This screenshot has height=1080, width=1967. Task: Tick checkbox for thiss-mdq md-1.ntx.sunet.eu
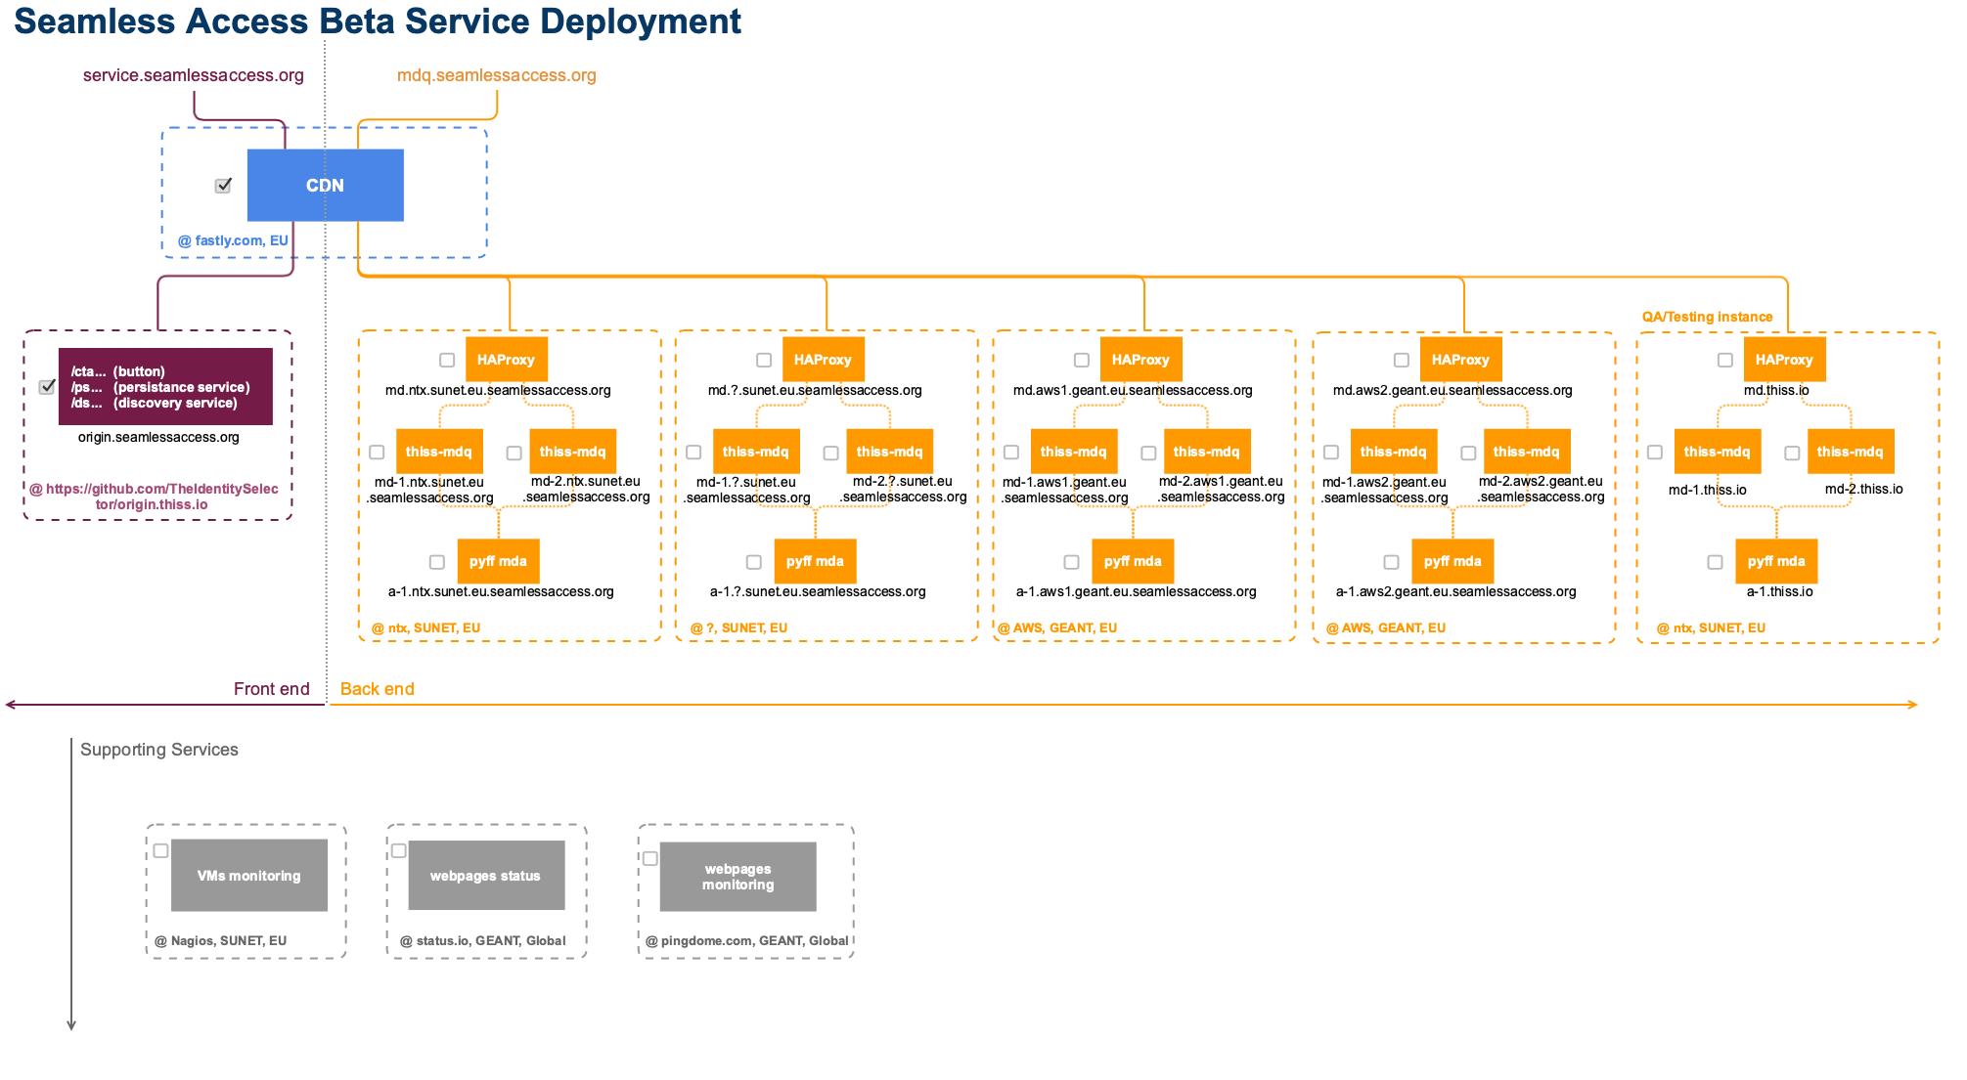point(377,453)
